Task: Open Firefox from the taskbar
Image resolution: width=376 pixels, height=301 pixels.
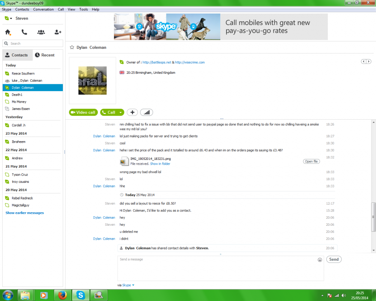Action: point(62,295)
